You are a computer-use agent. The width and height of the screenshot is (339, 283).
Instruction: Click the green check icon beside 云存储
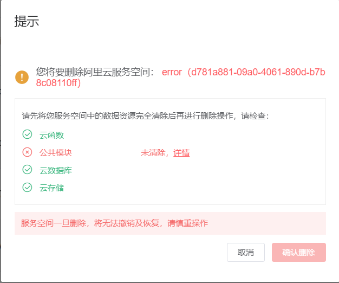(x=27, y=188)
